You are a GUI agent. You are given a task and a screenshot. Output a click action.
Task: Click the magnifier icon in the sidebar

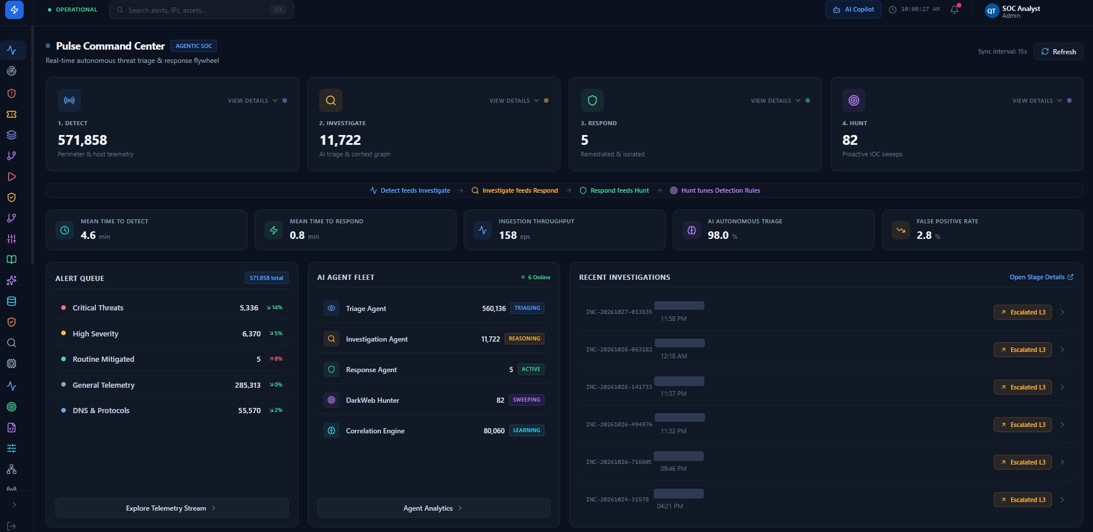12,343
